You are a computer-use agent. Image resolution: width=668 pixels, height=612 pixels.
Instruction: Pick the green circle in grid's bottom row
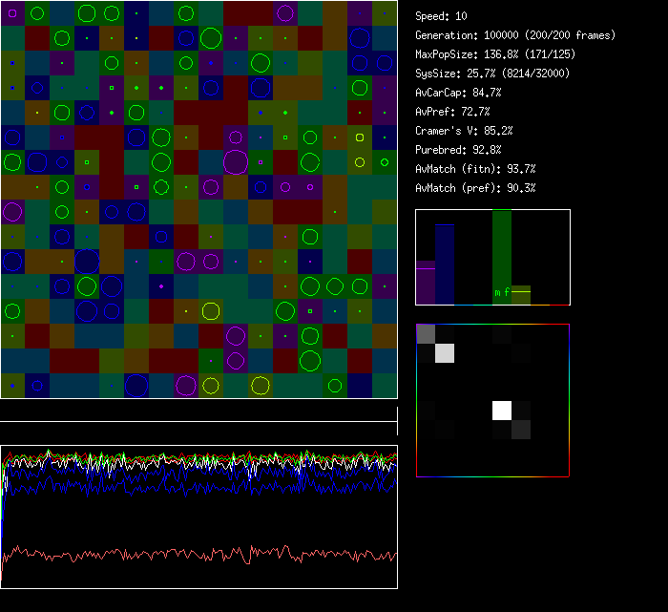click(334, 386)
